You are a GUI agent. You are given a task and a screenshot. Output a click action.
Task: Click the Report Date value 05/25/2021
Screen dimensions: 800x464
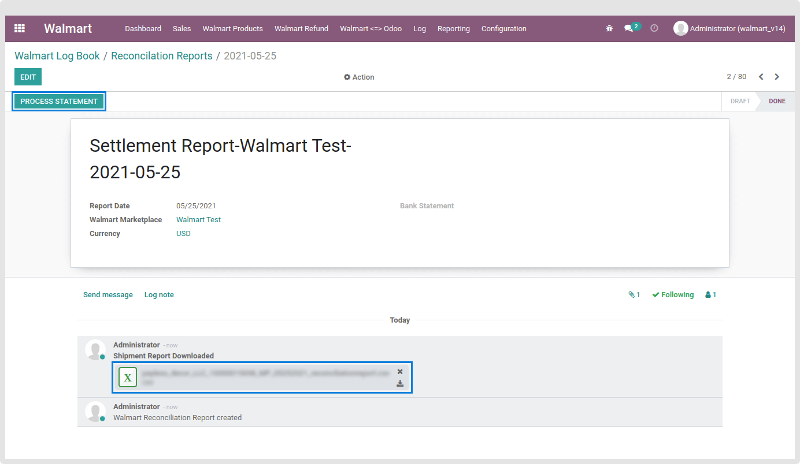click(196, 206)
